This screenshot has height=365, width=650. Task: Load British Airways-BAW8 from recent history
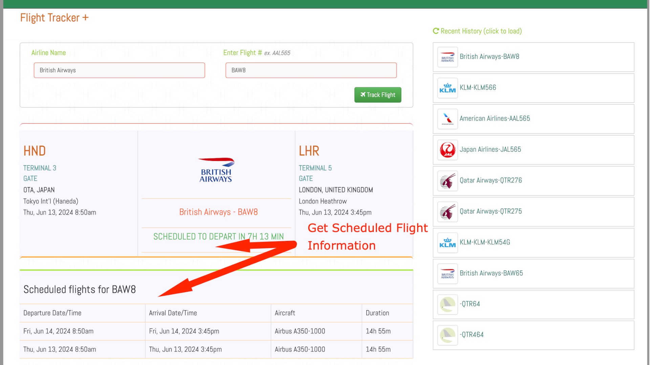point(534,57)
